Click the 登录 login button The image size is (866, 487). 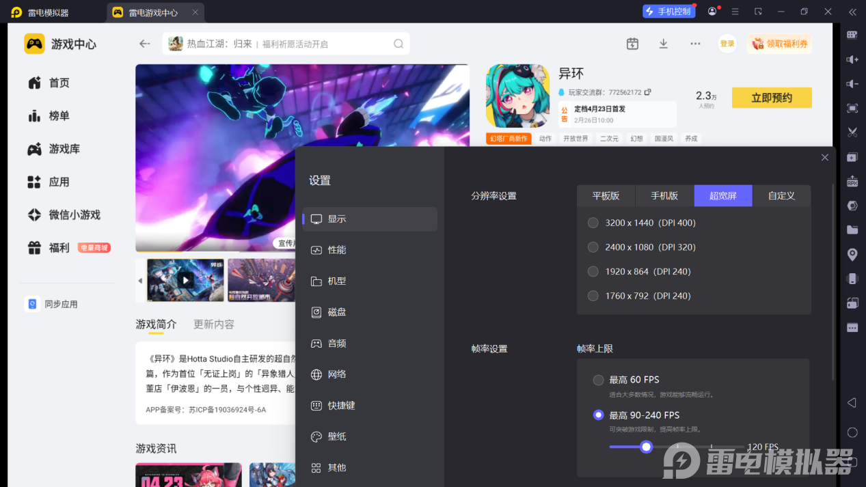[x=727, y=43]
